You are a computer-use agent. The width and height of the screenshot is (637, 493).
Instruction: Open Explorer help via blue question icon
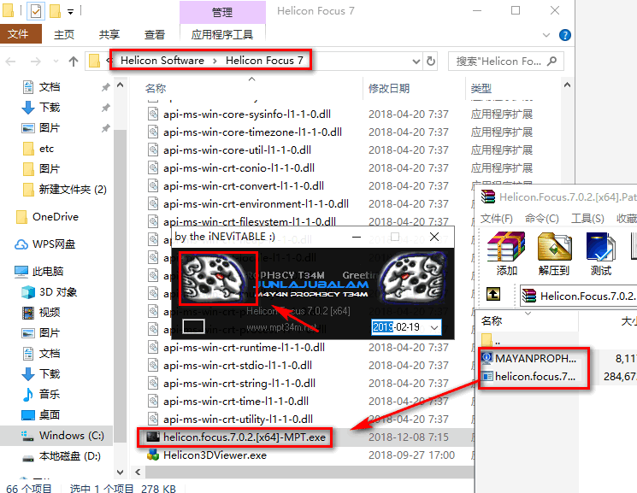click(x=564, y=35)
